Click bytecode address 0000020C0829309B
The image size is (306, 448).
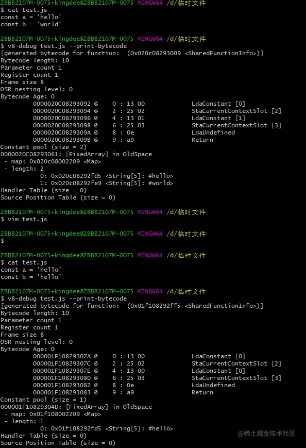pos(62,140)
